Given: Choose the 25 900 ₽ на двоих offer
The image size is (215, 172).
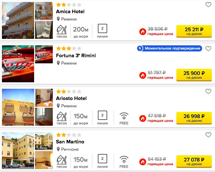Looking at the screenshot, I should click(194, 75).
